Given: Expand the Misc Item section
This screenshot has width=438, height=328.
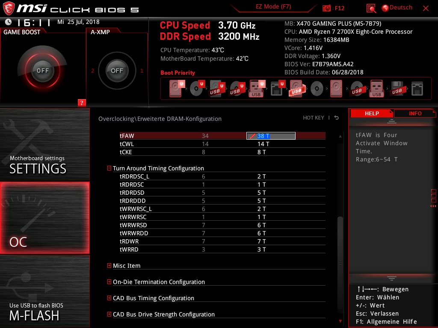Looking at the screenshot, I should (x=109, y=265).
